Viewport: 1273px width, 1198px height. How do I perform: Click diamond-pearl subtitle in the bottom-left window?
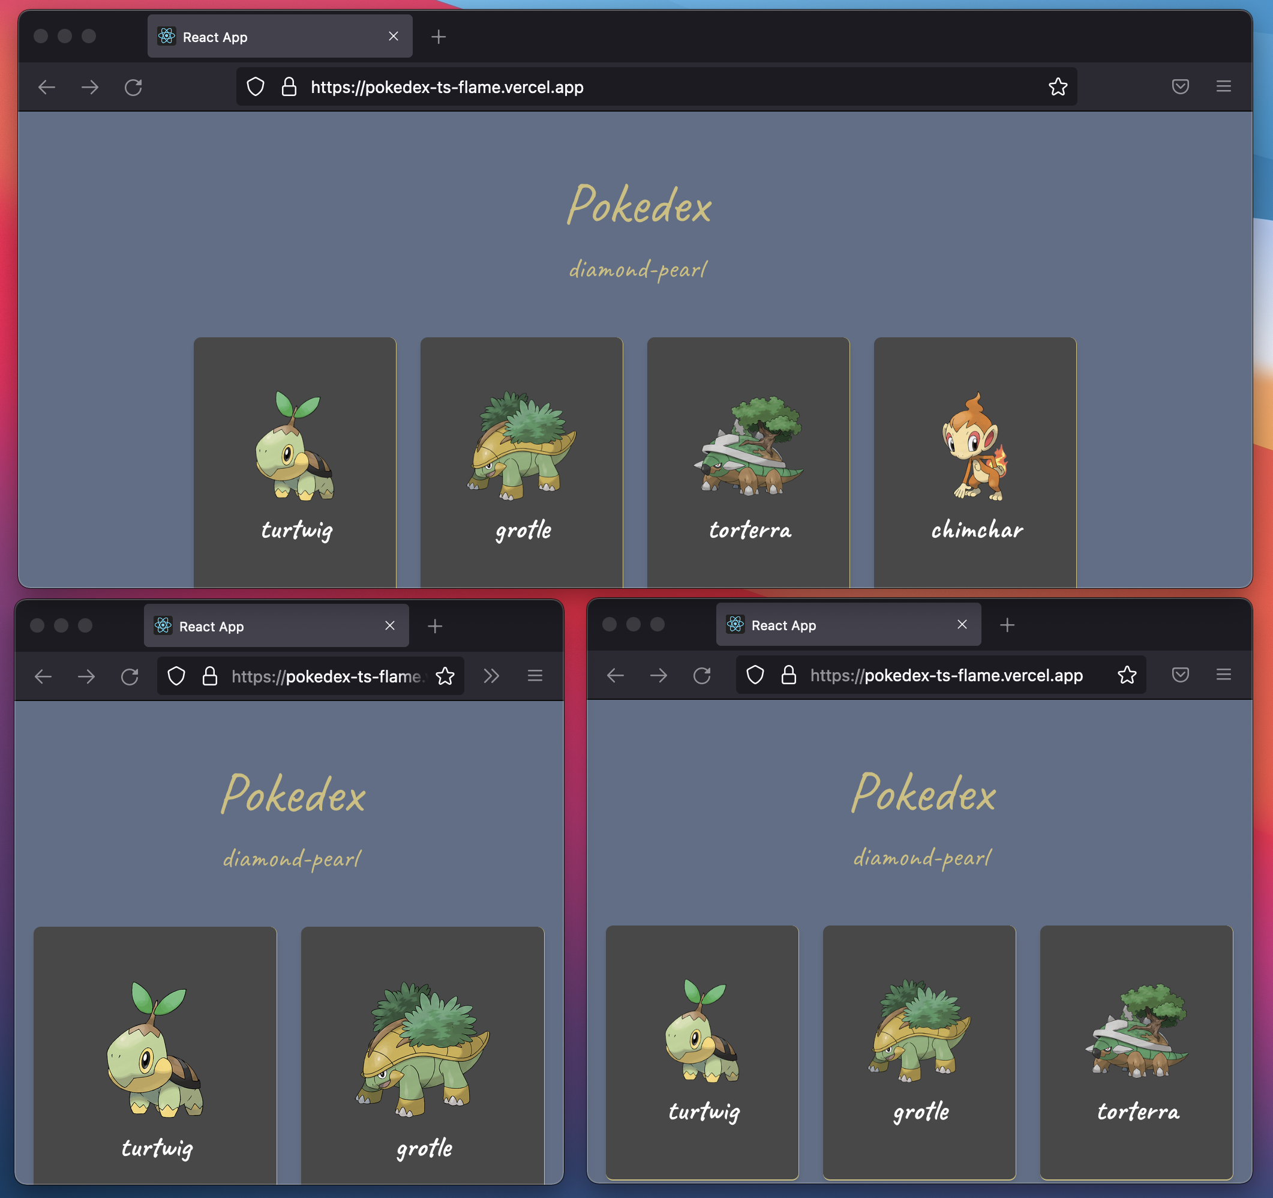[292, 858]
